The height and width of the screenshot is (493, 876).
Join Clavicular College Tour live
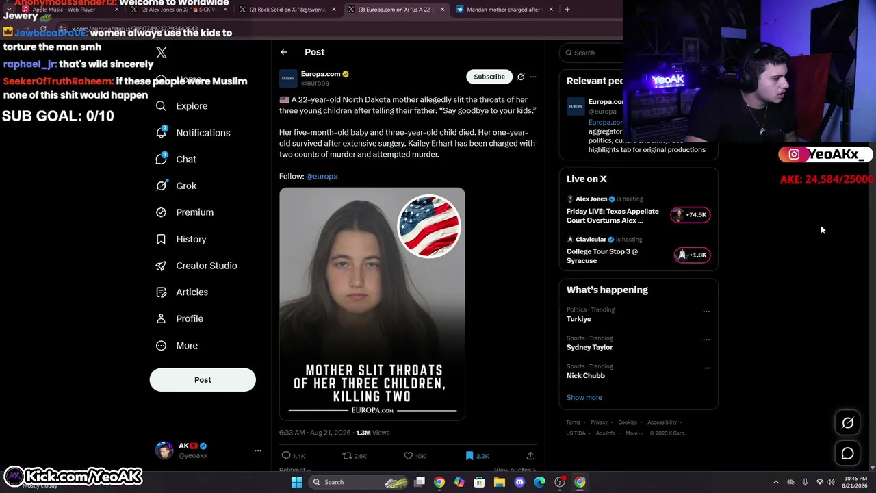click(692, 255)
